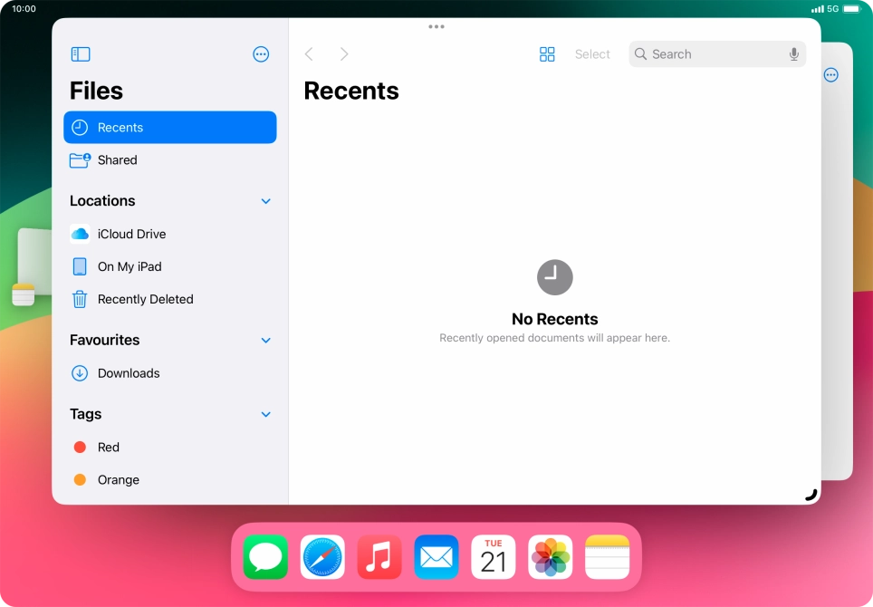
Task: Toggle the sidebar visibility icon
Action: click(80, 53)
